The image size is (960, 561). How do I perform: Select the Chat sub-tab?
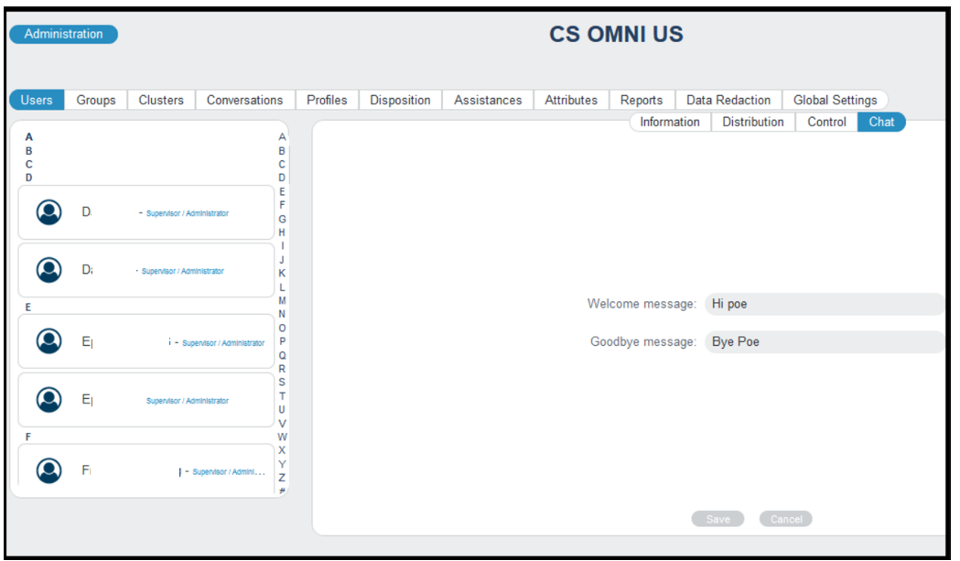coord(881,122)
